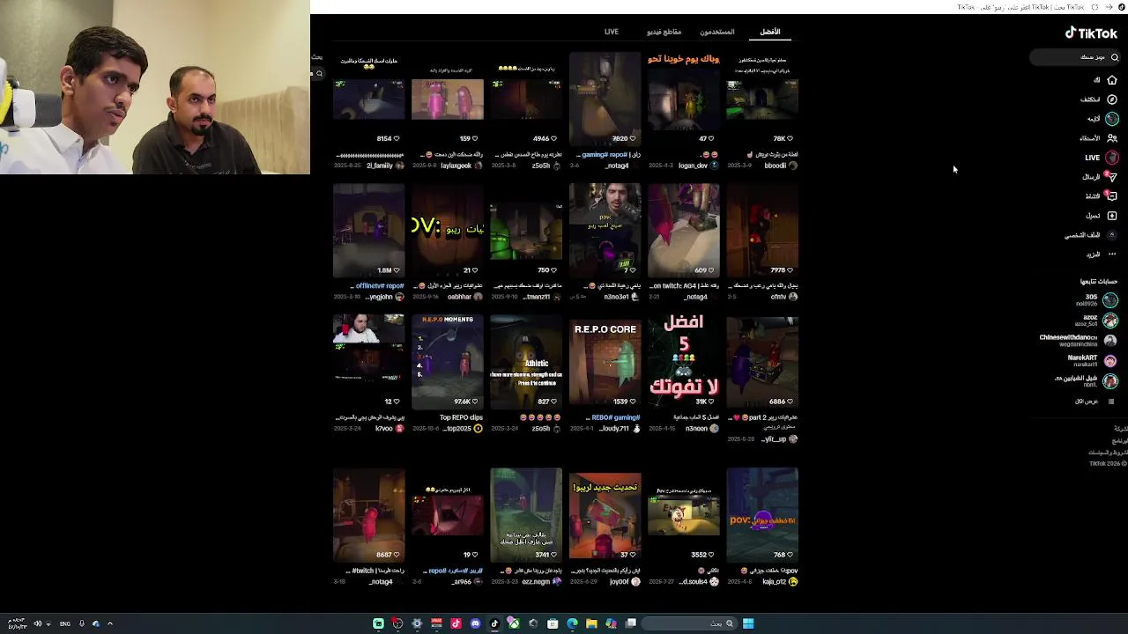Like the 97.6K Top REPO clips video
The height and width of the screenshot is (634, 1128).
coord(475,402)
